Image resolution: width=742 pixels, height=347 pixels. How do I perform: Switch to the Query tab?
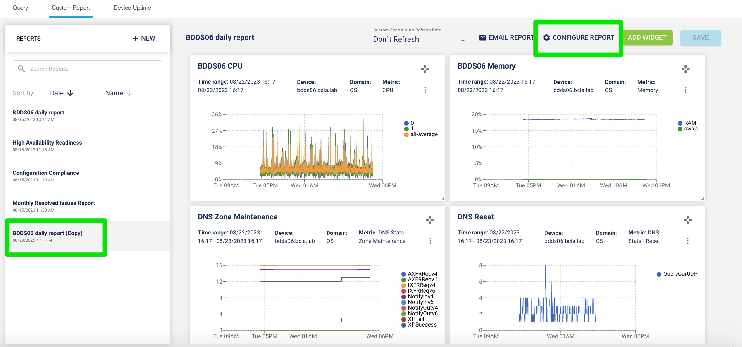coord(20,8)
